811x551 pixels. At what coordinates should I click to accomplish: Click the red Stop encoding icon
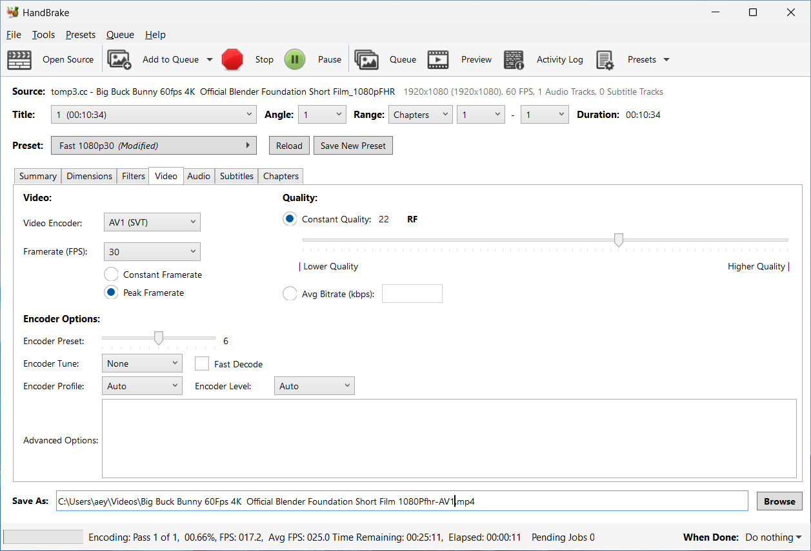(x=232, y=59)
